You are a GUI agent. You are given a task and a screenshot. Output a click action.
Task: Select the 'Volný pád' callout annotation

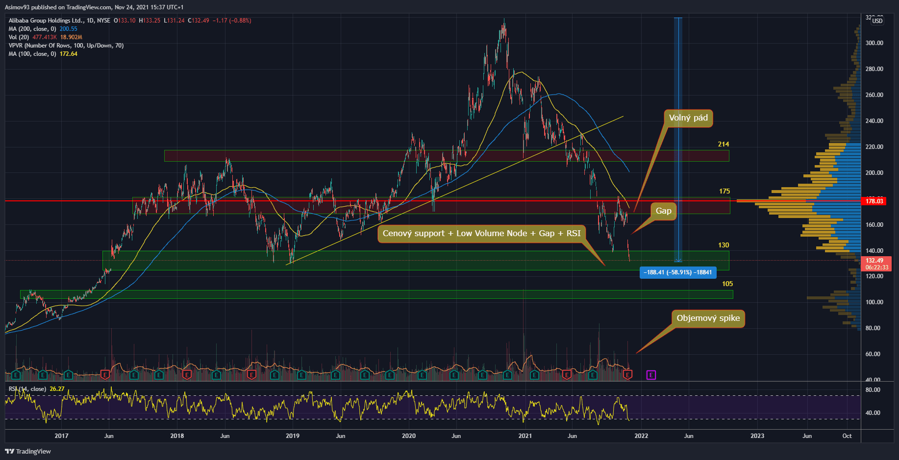(x=688, y=118)
